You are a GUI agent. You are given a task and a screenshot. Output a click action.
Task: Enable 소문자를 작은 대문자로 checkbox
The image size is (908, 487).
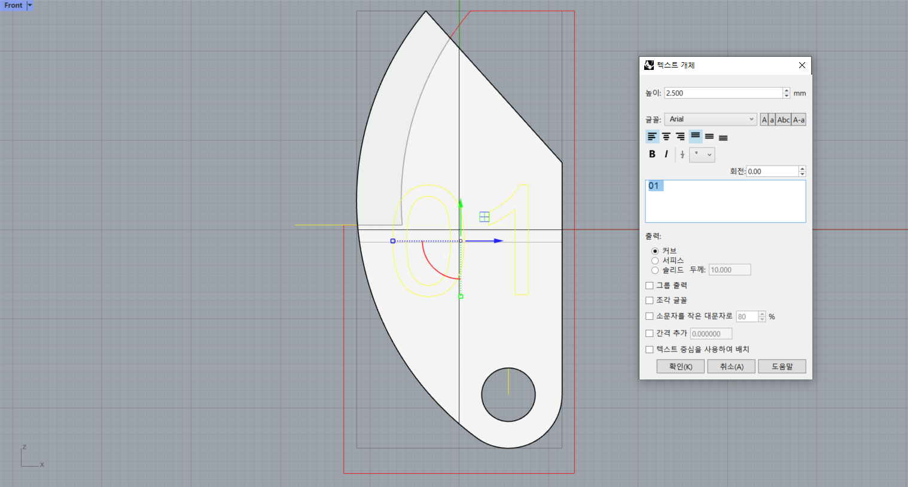650,316
